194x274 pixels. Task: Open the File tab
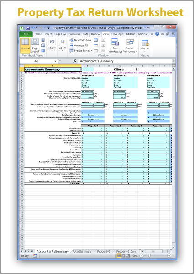(26, 34)
